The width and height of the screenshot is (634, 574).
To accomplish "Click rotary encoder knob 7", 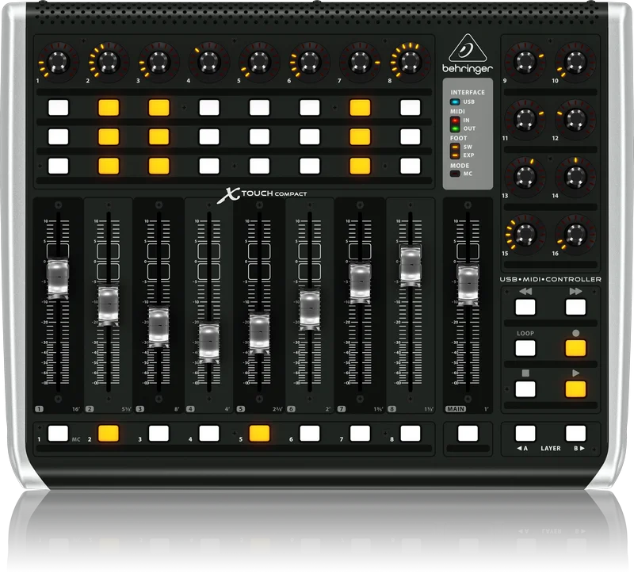I will click(x=360, y=62).
